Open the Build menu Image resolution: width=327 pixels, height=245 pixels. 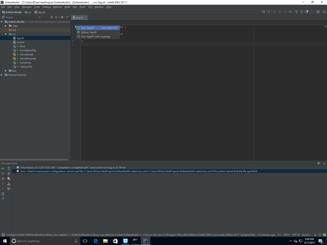[67, 7]
